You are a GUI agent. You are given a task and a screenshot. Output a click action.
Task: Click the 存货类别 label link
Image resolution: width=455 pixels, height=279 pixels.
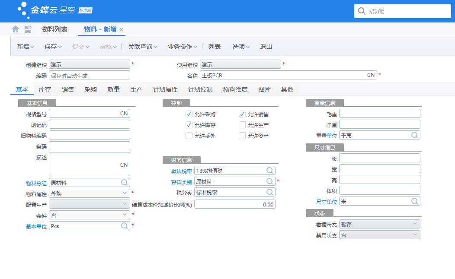pos(182,182)
